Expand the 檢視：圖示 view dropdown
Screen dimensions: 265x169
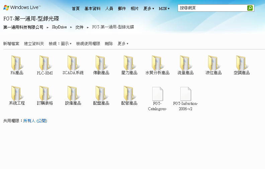pyautogui.click(x=60, y=44)
